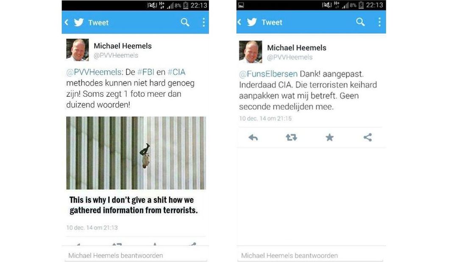Open the #FBI hashtag link
468x262 pixels.
coord(146,72)
